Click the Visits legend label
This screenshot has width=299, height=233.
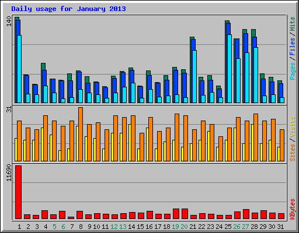pos(293,126)
